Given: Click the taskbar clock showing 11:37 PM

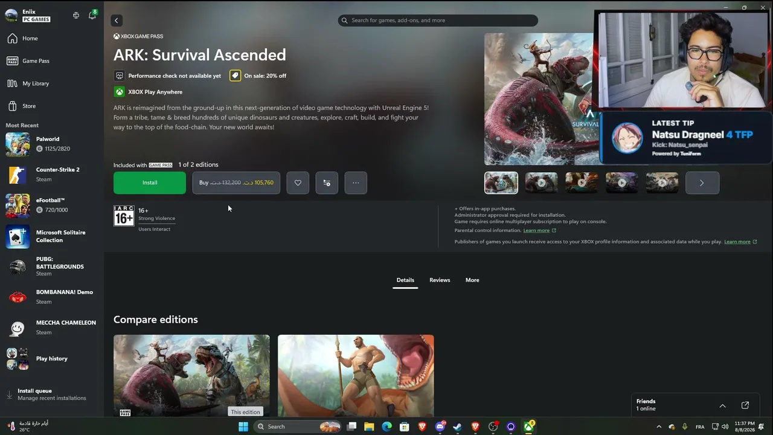Looking at the screenshot, I should pyautogui.click(x=745, y=427).
